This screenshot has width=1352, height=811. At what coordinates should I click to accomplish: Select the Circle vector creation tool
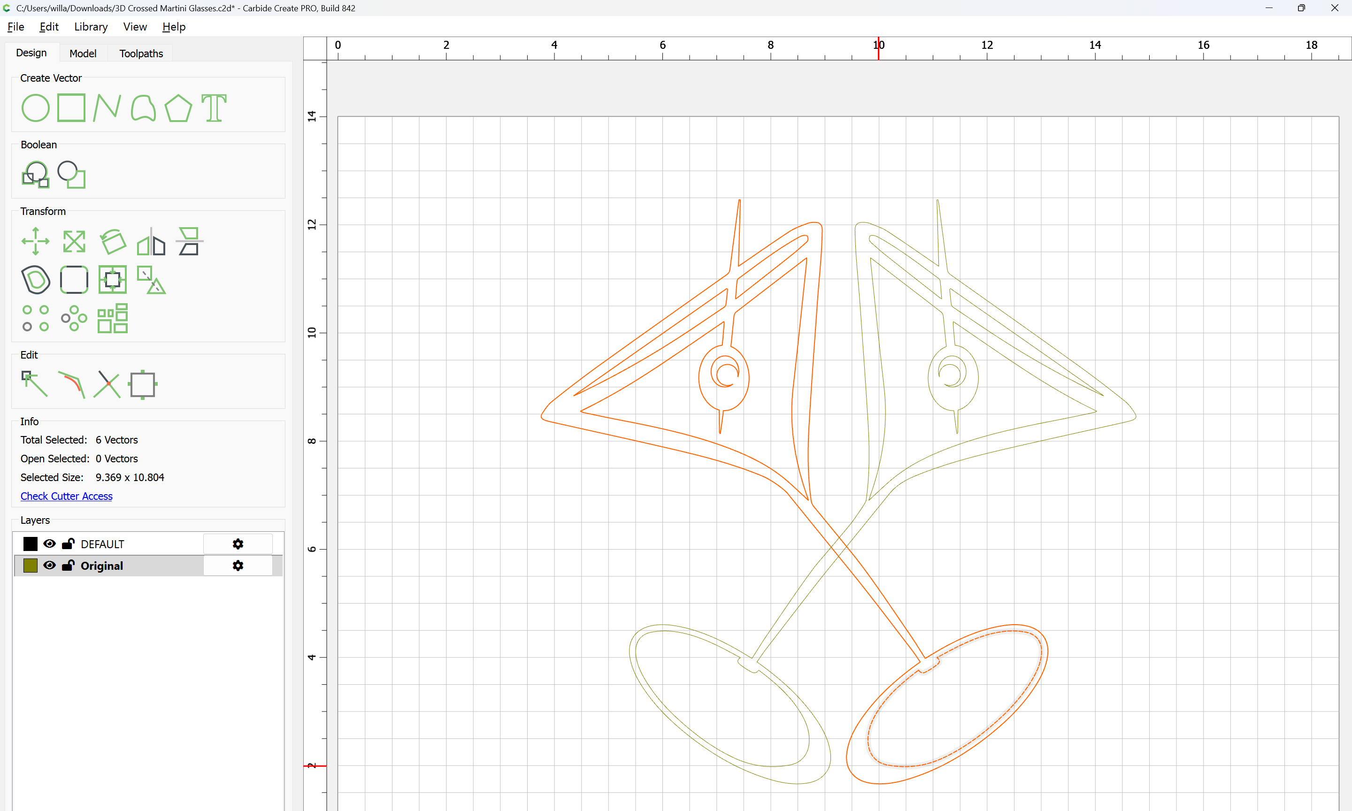[35, 107]
